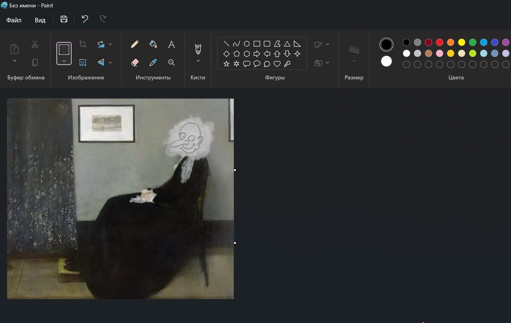
Task: Open the shape fill dropdown
Action: 327,63
